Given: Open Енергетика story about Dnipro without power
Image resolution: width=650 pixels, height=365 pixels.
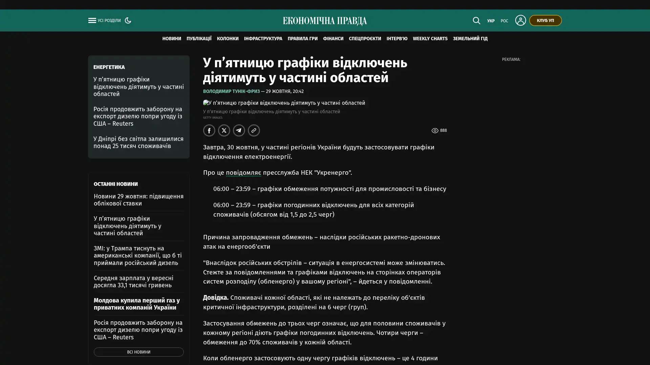Looking at the screenshot, I should (138, 142).
